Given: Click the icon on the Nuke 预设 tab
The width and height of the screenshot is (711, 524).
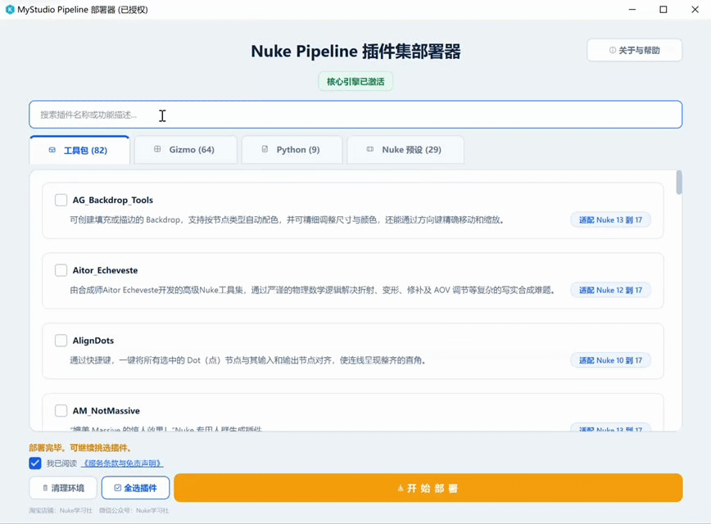Looking at the screenshot, I should tap(370, 149).
